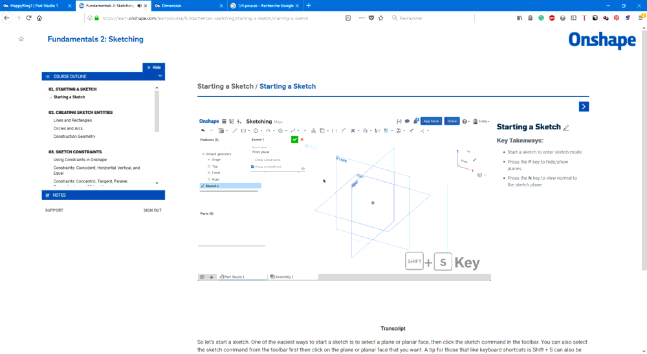
Task: Click the browser address bar URL
Action: pos(205,18)
